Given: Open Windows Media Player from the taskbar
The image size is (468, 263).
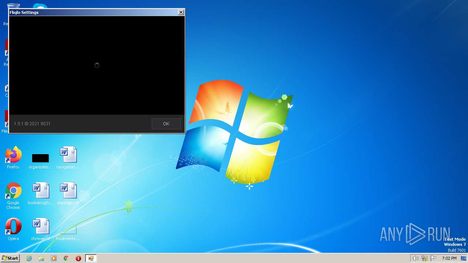Looking at the screenshot, I should pos(54,258).
